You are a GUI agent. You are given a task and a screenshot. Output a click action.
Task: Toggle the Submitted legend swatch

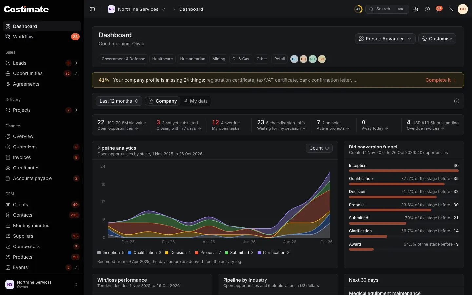(226, 253)
